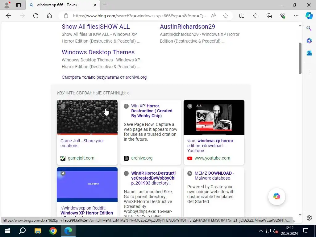The width and height of the screenshot is (316, 237).
Task: Open YouTube horror video thumbnail
Action: click(x=214, y=117)
